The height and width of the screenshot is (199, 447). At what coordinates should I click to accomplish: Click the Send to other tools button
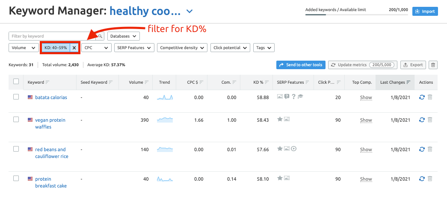click(301, 65)
